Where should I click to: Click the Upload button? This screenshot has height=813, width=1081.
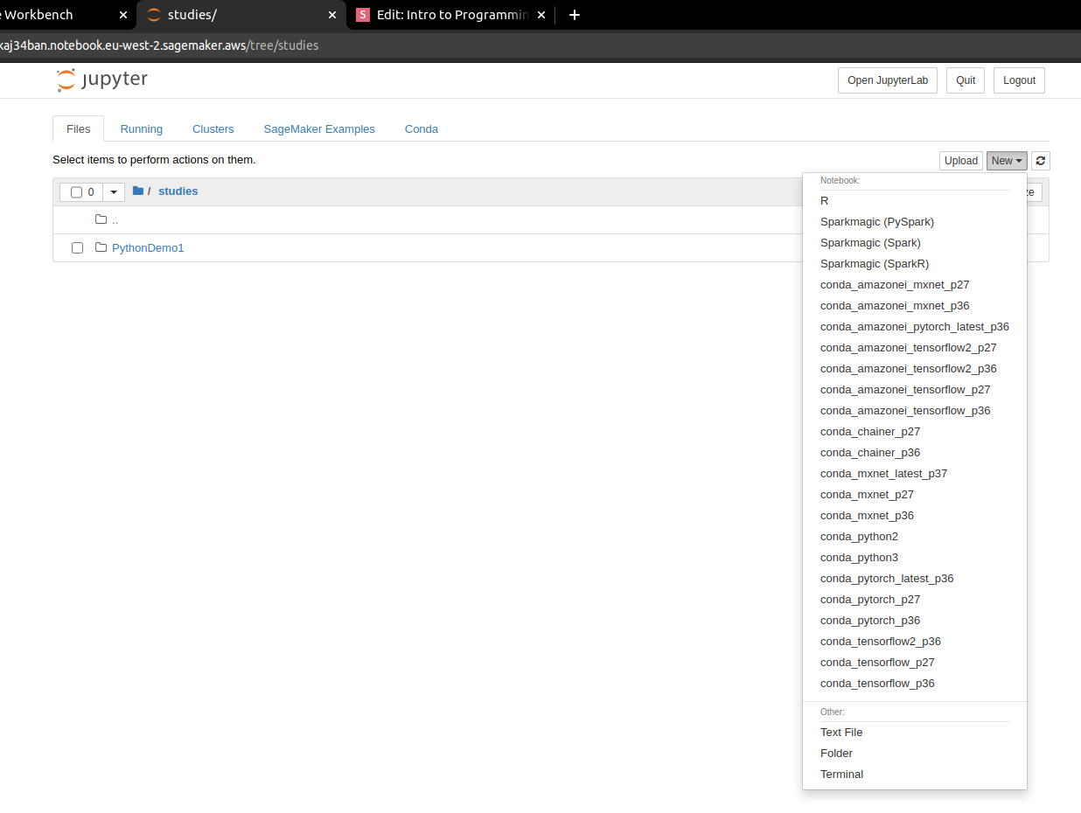point(961,161)
